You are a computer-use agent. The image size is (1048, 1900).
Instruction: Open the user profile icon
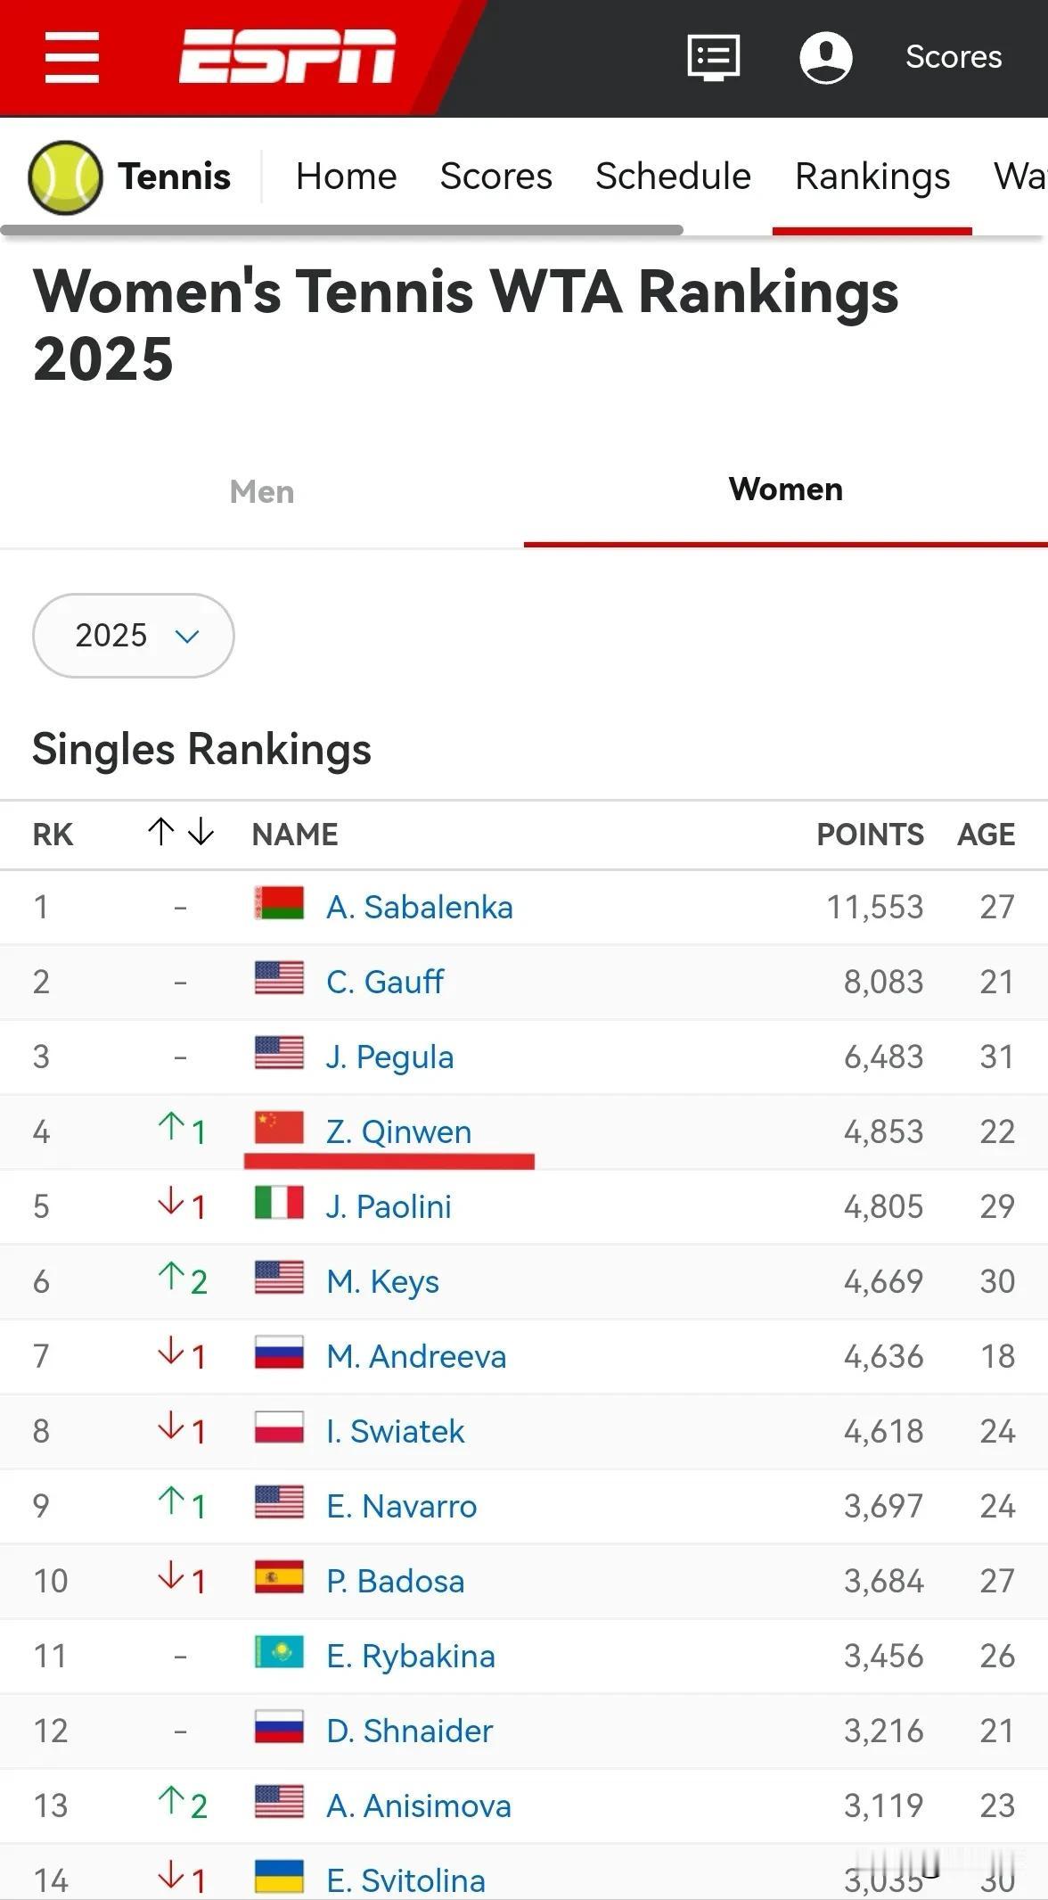click(826, 58)
